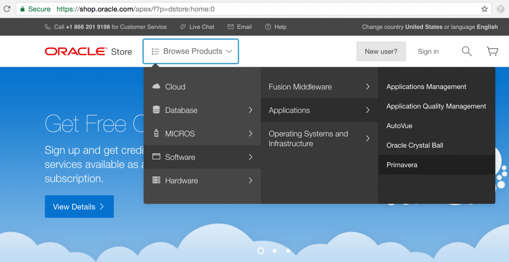Click the list icon beside Browse Products
The image size is (509, 262).
click(155, 51)
